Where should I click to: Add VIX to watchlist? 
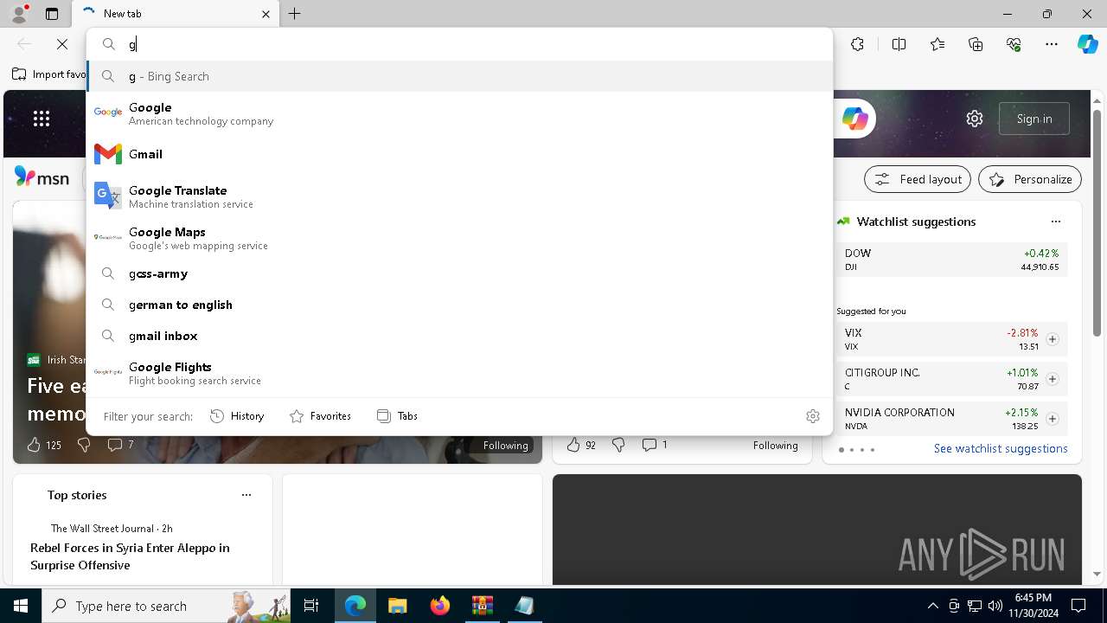(x=1053, y=339)
